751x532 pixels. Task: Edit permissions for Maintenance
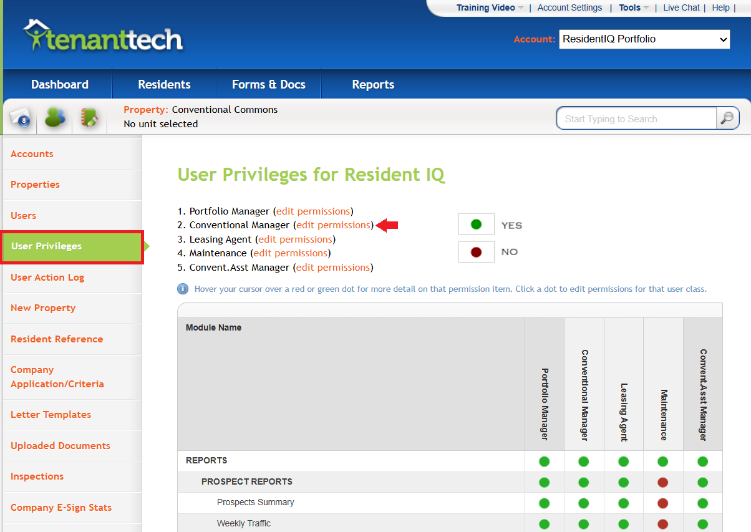click(290, 253)
